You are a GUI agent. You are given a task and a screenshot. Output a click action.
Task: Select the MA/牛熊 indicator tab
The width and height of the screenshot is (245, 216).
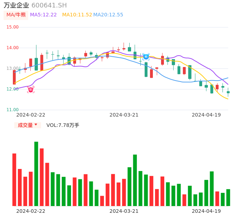[16, 15]
